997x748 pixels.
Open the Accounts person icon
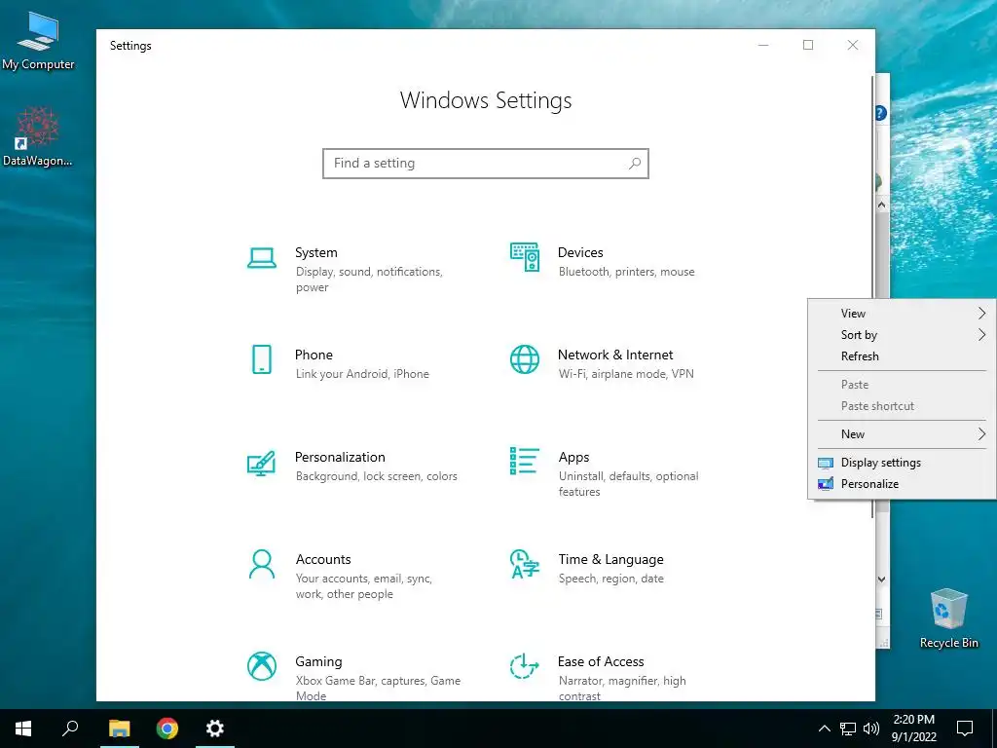click(x=261, y=564)
